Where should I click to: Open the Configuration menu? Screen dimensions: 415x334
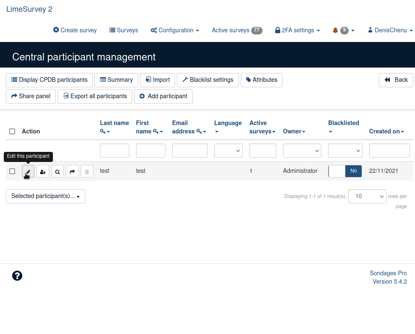point(175,30)
